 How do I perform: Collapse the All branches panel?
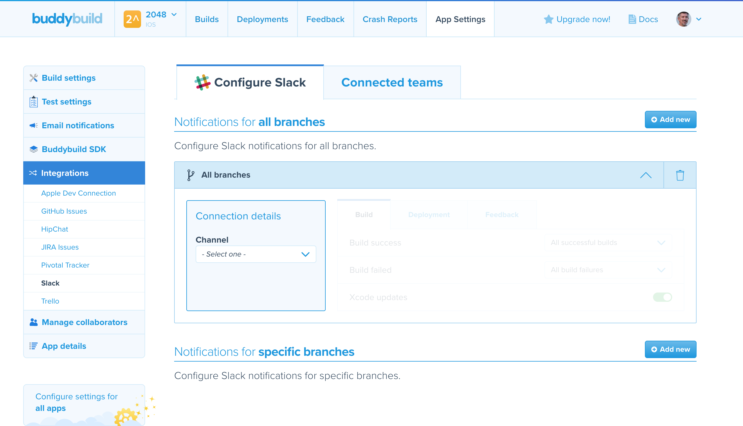pos(646,175)
